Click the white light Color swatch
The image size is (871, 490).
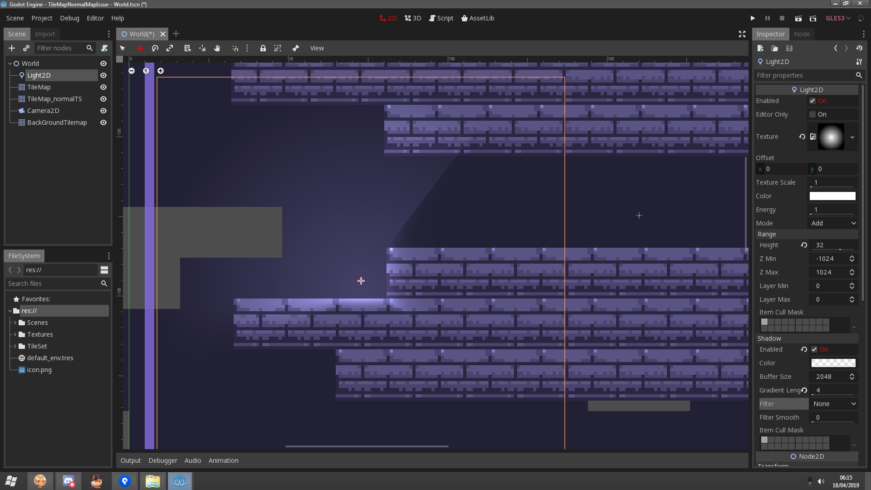coord(832,196)
